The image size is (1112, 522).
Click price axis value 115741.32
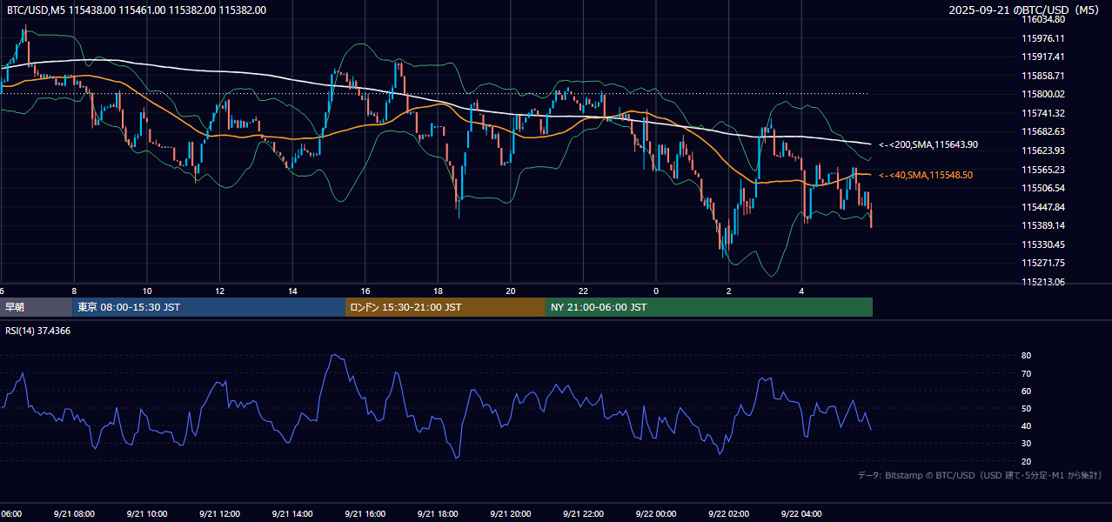pos(1043,113)
